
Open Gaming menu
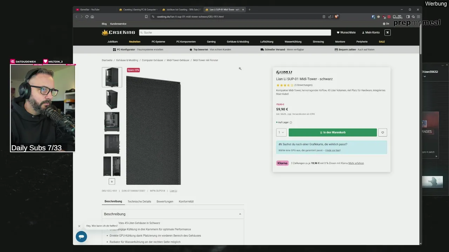211,42
